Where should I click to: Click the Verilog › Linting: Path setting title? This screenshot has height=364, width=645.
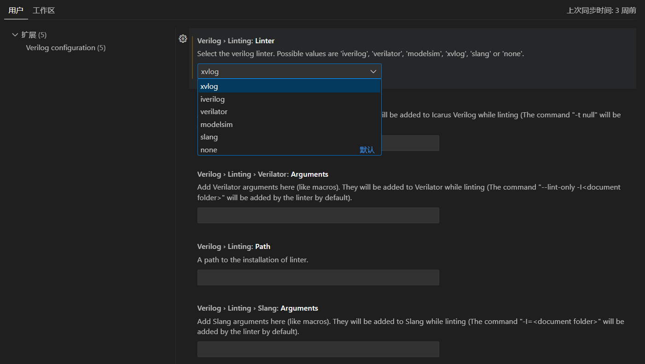pyautogui.click(x=233, y=247)
